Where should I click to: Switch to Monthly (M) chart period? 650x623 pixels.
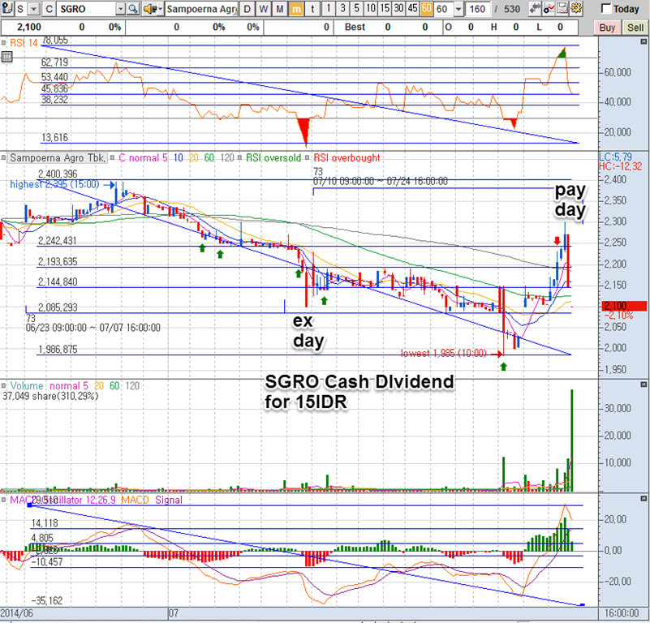(x=280, y=9)
